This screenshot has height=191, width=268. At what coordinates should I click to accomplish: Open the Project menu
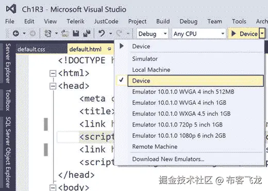[138, 21]
